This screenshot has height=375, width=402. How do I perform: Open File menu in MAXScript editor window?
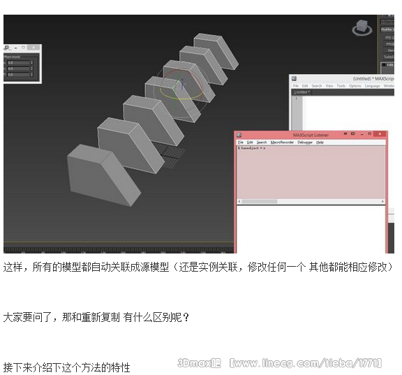click(296, 86)
